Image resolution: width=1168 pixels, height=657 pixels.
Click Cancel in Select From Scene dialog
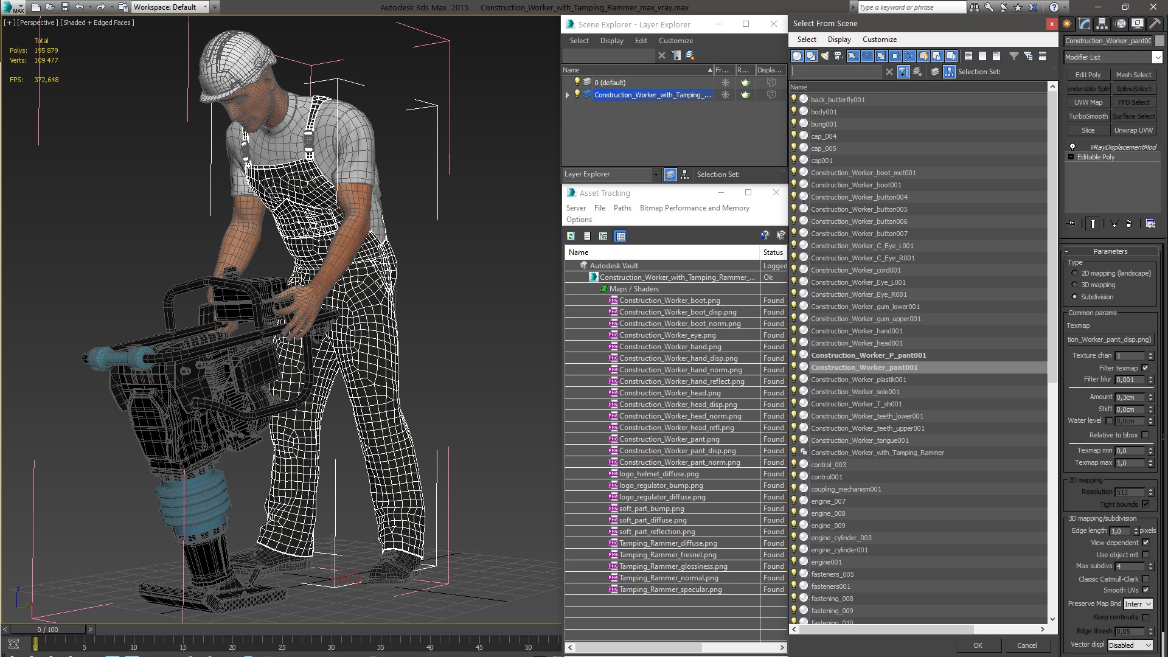[1027, 645]
